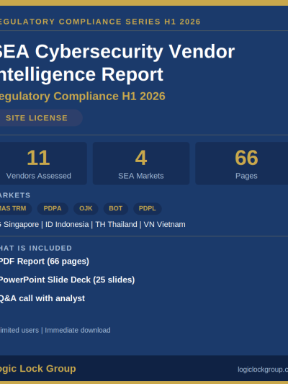Open the logiclockgroup website link
Screen dimensions: 288x384
coord(263,370)
